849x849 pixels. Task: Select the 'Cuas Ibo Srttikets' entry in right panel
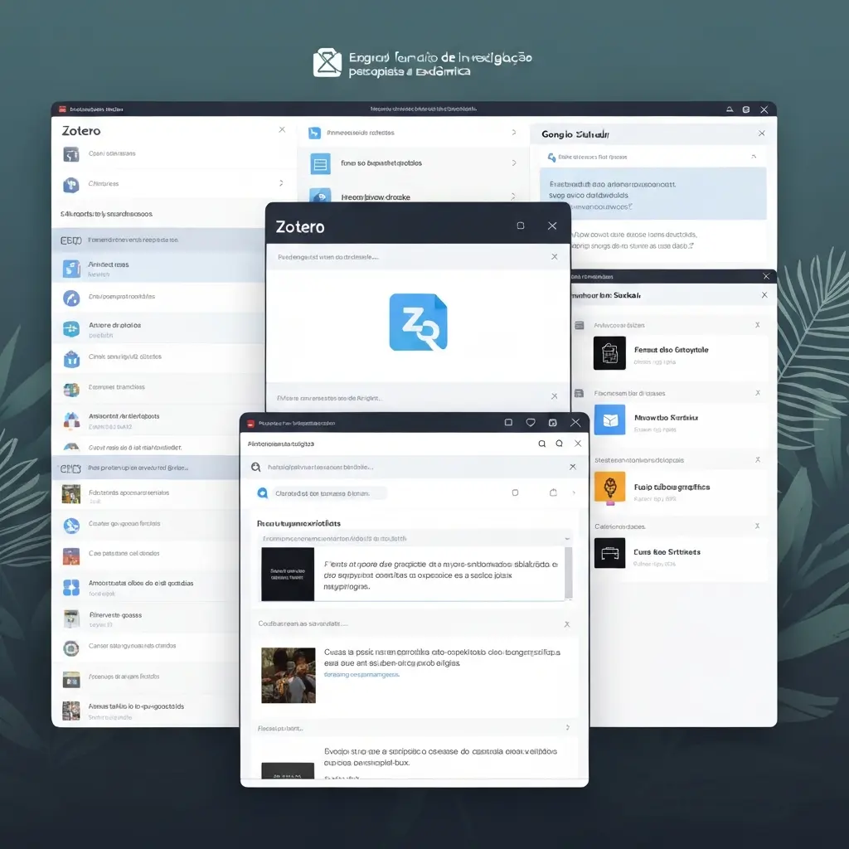(667, 552)
